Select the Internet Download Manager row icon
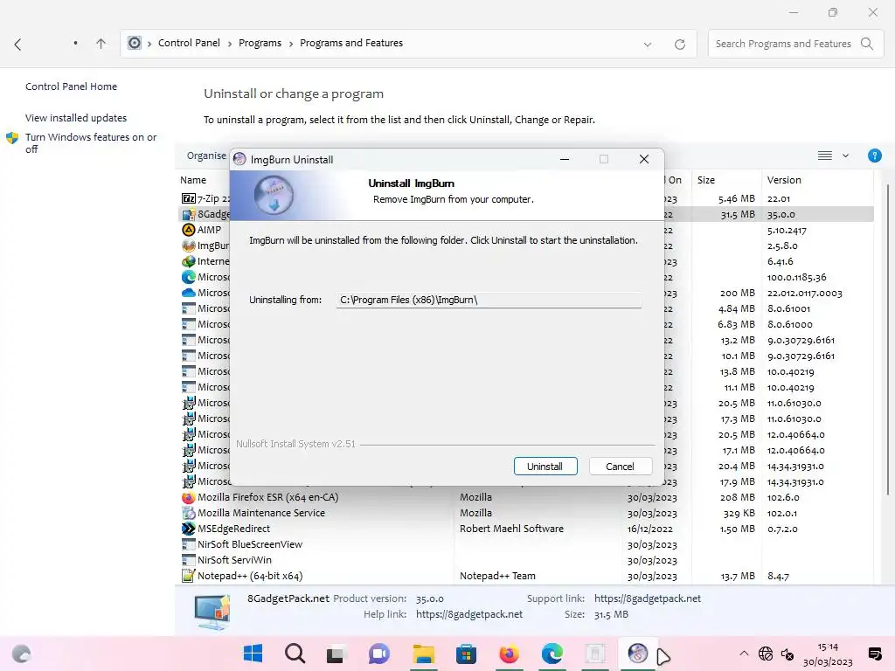Screen dimensions: 895x671 [189, 260]
